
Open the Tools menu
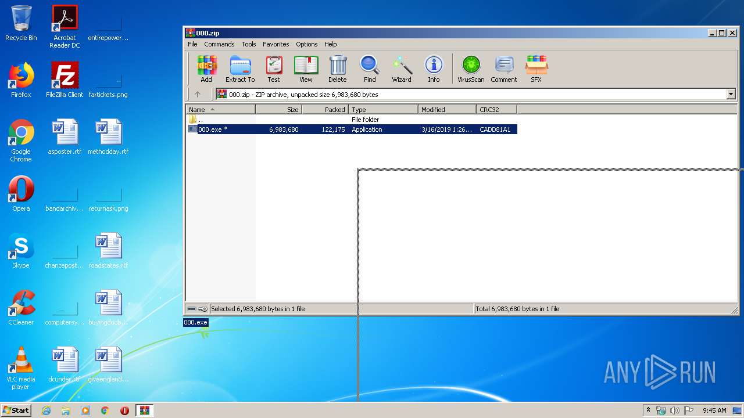coord(249,44)
